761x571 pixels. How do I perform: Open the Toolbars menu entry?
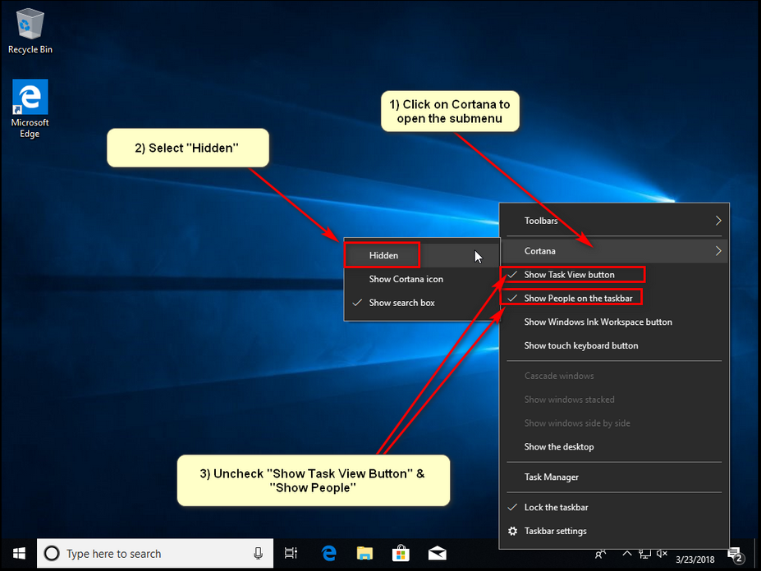point(614,221)
